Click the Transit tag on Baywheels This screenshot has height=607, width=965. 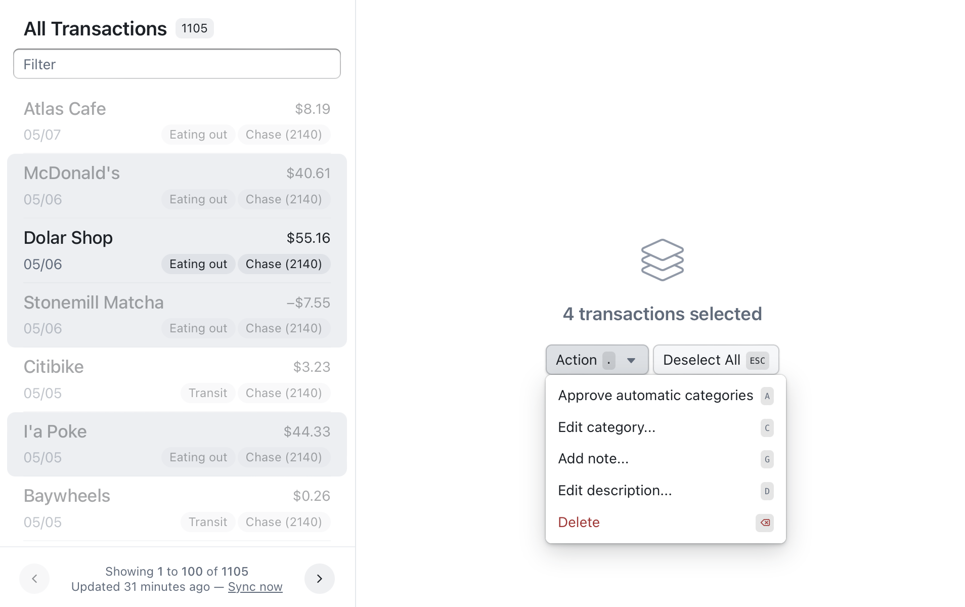tap(207, 522)
